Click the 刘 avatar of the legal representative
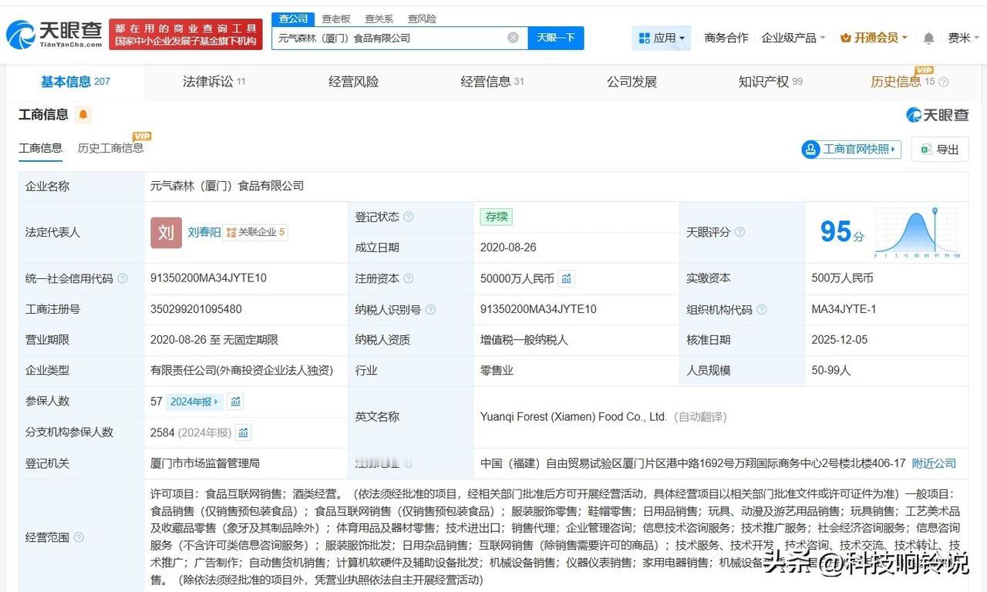The width and height of the screenshot is (987, 592). click(x=166, y=232)
